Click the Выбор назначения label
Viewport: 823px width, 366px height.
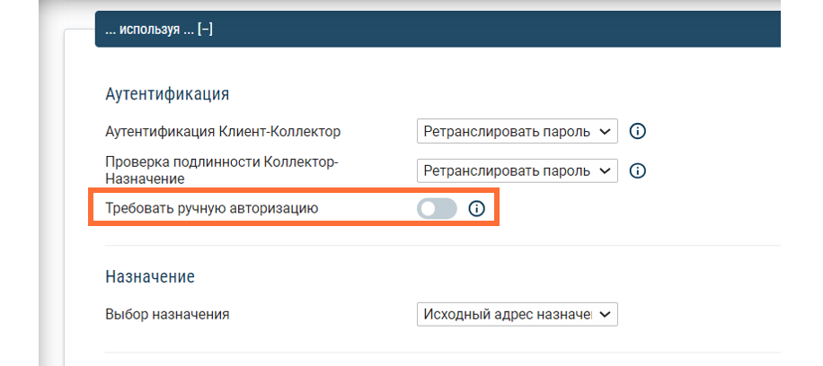pos(167,314)
